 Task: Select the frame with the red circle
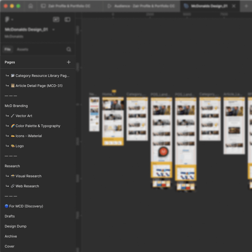[x=161, y=138]
